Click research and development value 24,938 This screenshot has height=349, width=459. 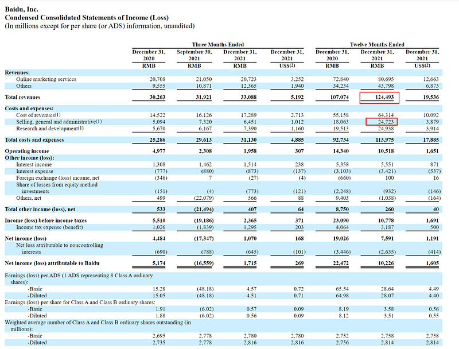pos(386,129)
